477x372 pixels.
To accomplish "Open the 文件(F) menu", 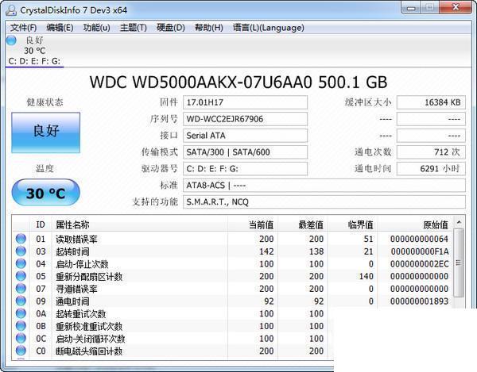I will click(23, 28).
